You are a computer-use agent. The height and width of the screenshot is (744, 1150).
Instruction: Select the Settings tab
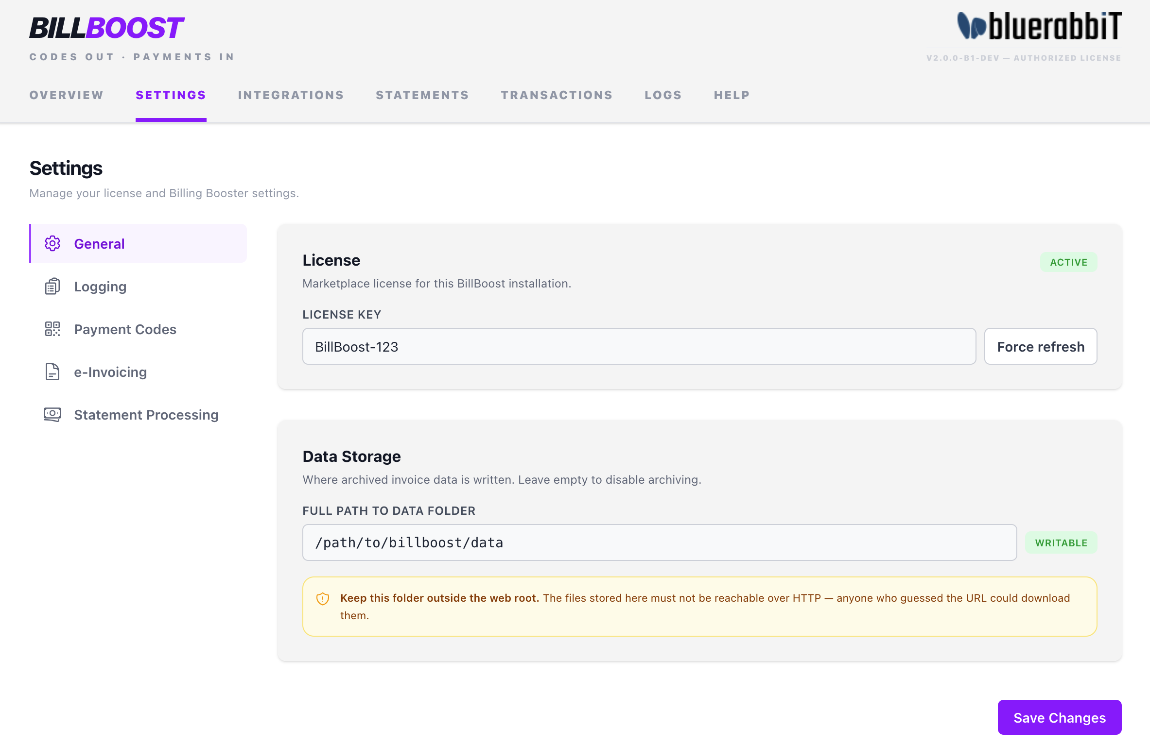point(171,95)
